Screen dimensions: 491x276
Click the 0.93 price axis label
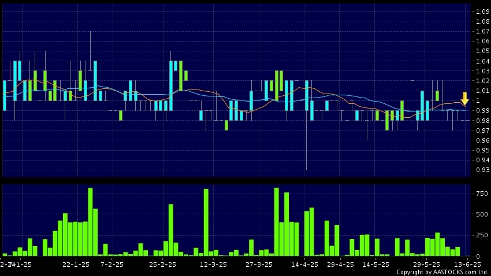coord(482,170)
